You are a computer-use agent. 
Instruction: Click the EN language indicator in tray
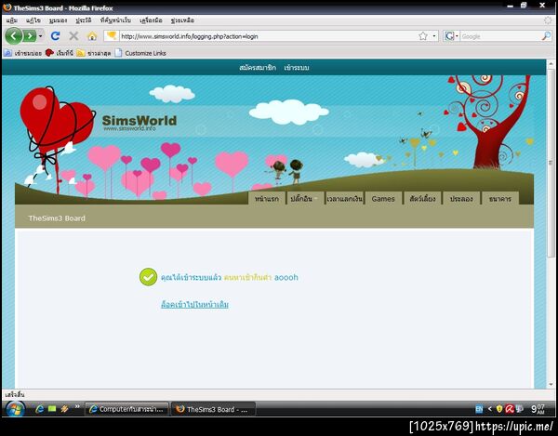tap(479, 409)
